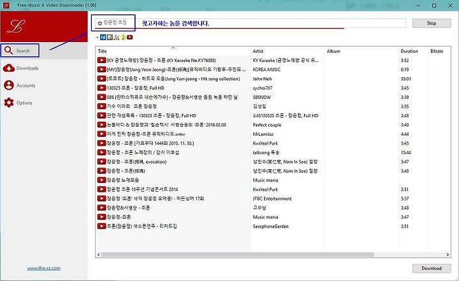Screen dimensions: 459x281
Task: Click artist cell 'Music mania' without a duration
Action: click(265, 180)
